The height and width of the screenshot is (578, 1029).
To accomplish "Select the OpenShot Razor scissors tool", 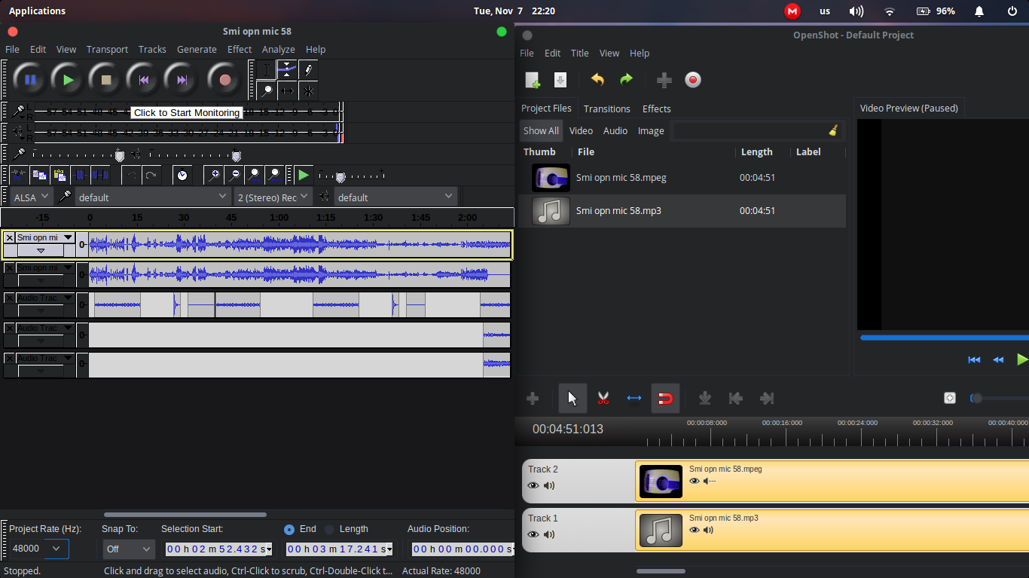I will coord(603,398).
